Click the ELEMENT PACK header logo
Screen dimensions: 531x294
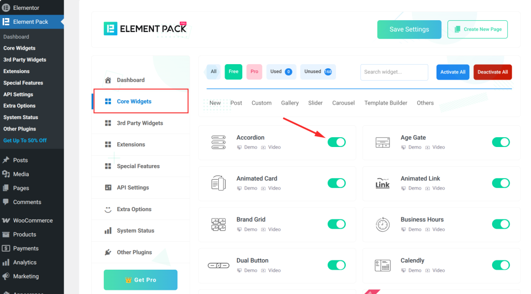tap(145, 28)
